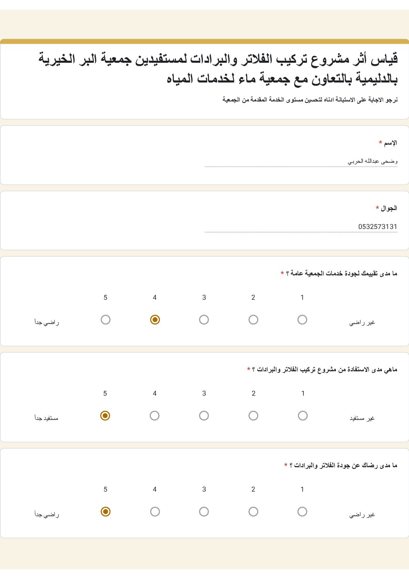
Task: Select rating 2 for association services quality
Action: (253, 320)
